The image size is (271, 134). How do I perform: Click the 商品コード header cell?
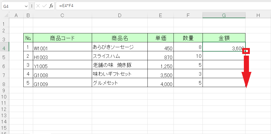point(62,38)
